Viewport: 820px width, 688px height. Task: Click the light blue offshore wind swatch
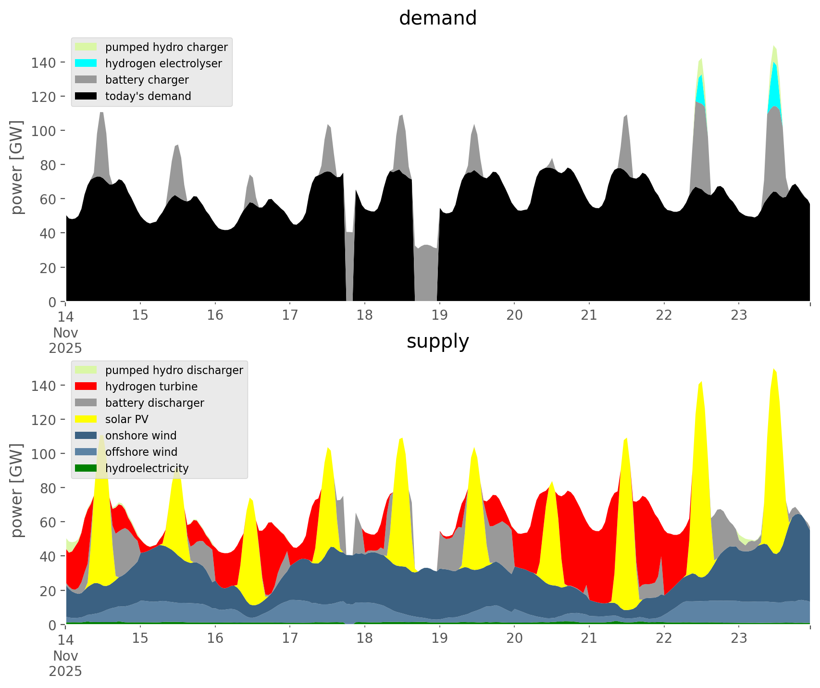click(x=86, y=452)
